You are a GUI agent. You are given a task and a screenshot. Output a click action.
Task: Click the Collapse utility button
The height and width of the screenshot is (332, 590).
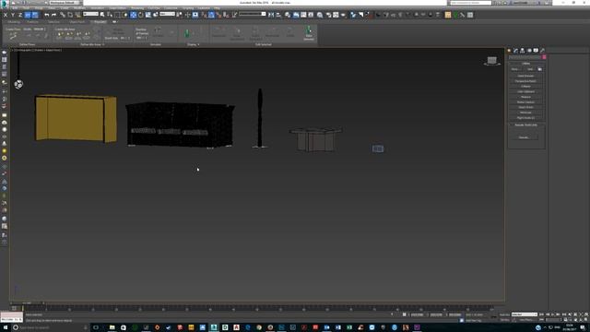pos(525,87)
